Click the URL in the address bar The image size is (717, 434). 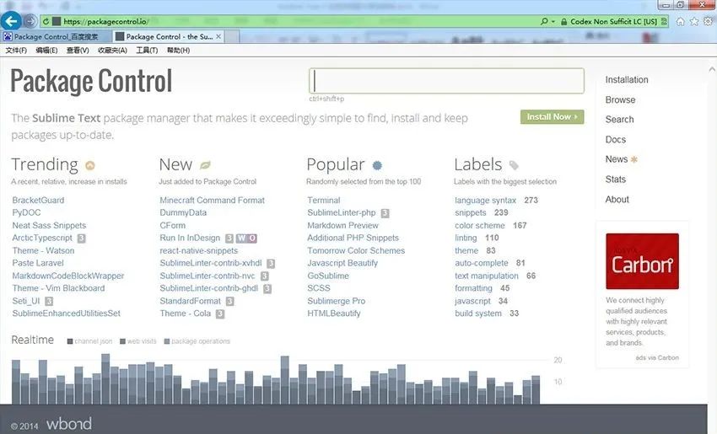pyautogui.click(x=105, y=21)
